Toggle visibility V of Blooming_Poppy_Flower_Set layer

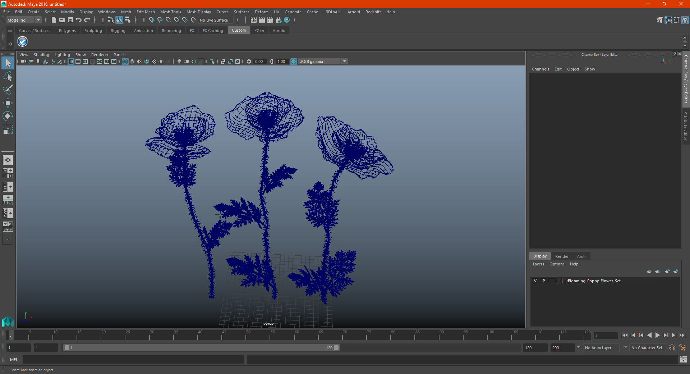535,281
